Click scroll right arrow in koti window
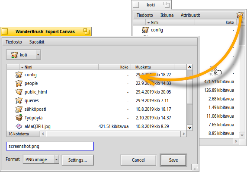 (x=236, y=141)
